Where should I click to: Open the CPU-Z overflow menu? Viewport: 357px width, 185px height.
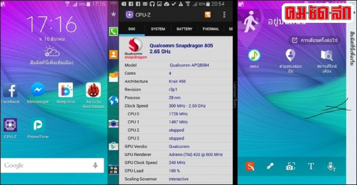pyautogui.click(x=224, y=15)
